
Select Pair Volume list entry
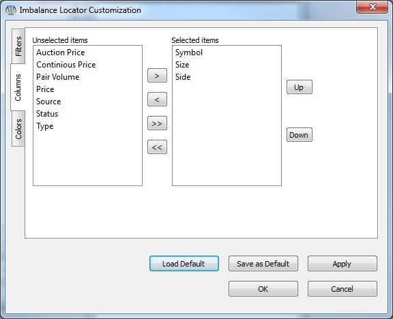coord(57,77)
